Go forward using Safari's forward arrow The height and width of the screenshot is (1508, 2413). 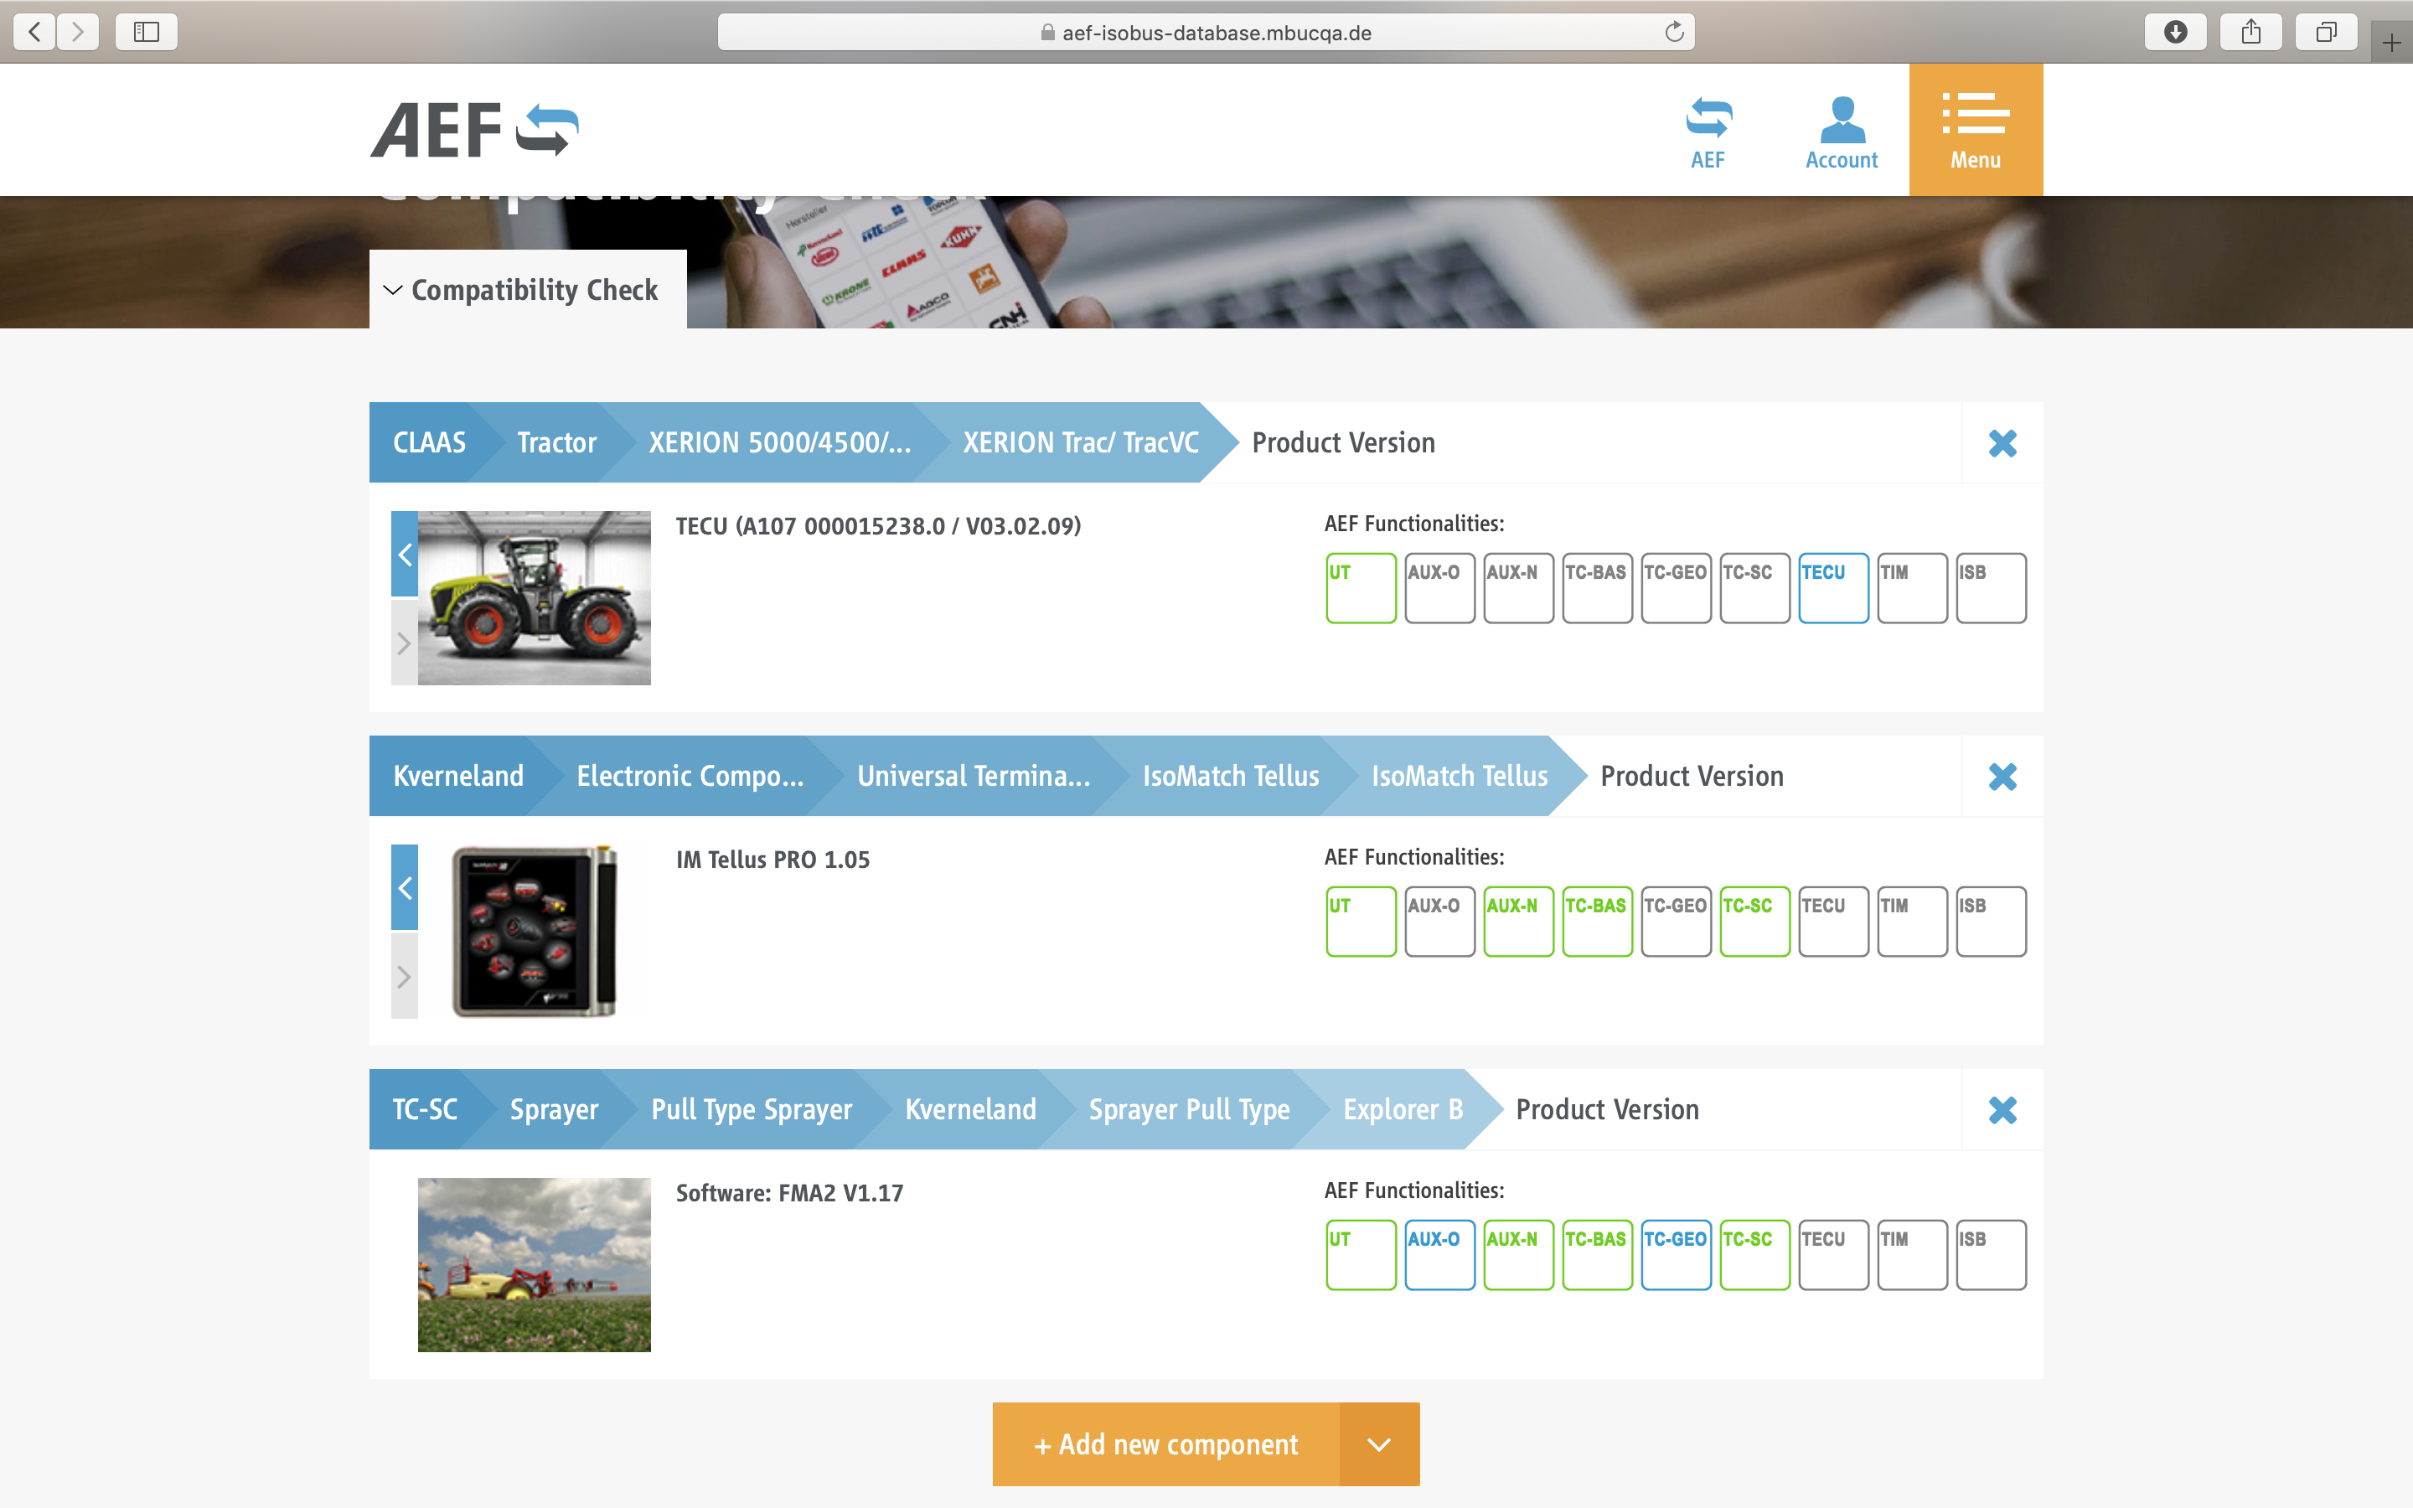(x=78, y=32)
